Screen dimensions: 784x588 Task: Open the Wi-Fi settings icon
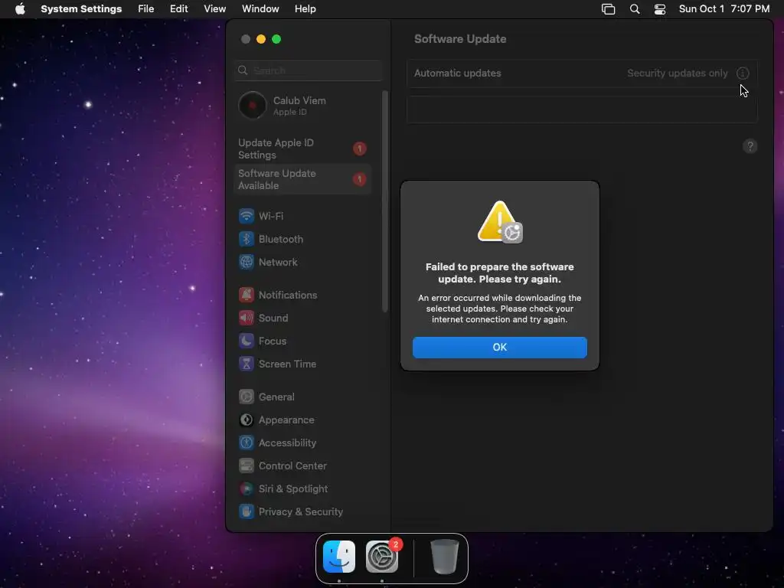[x=247, y=216]
